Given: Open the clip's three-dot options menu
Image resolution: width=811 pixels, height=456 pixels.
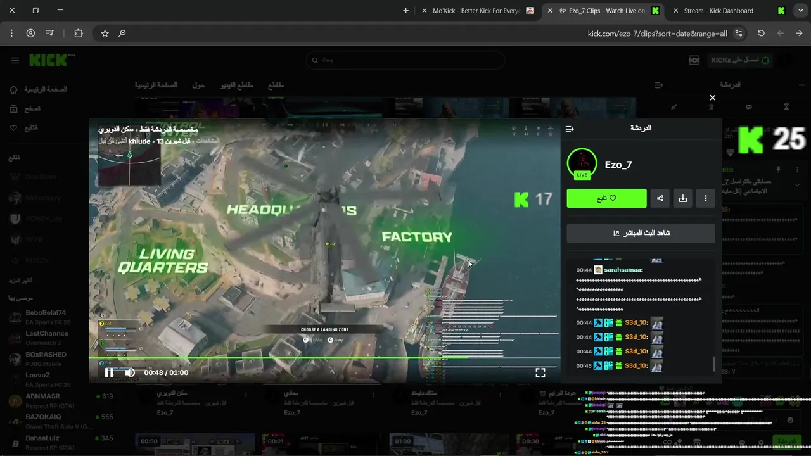Looking at the screenshot, I should click(x=706, y=198).
